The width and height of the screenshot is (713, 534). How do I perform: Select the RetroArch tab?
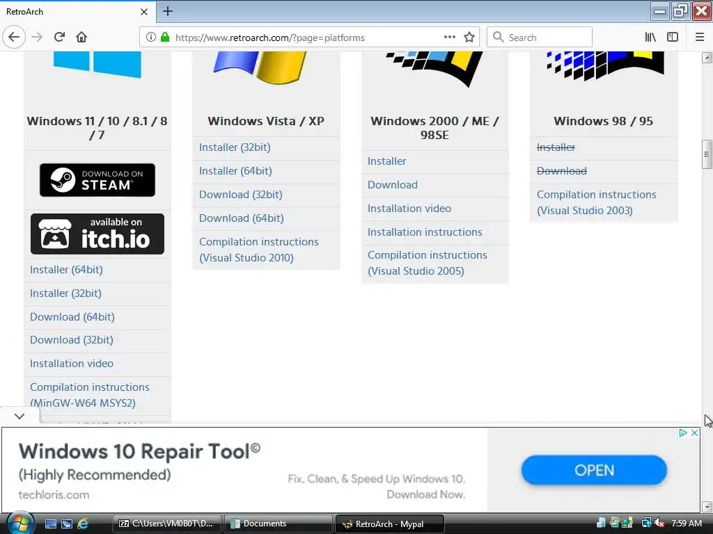[77, 12]
